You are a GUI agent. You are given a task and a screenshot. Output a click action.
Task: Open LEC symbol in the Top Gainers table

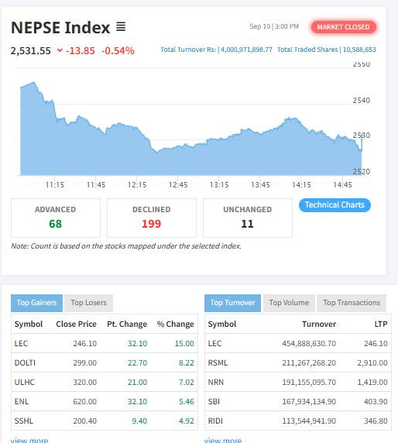click(x=21, y=343)
